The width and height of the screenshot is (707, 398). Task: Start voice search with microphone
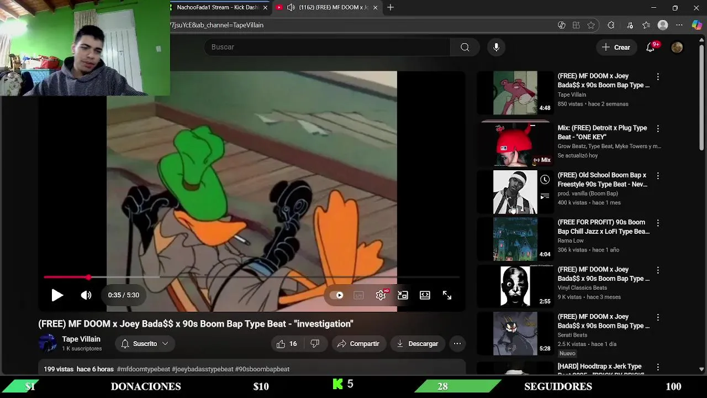pos(496,47)
